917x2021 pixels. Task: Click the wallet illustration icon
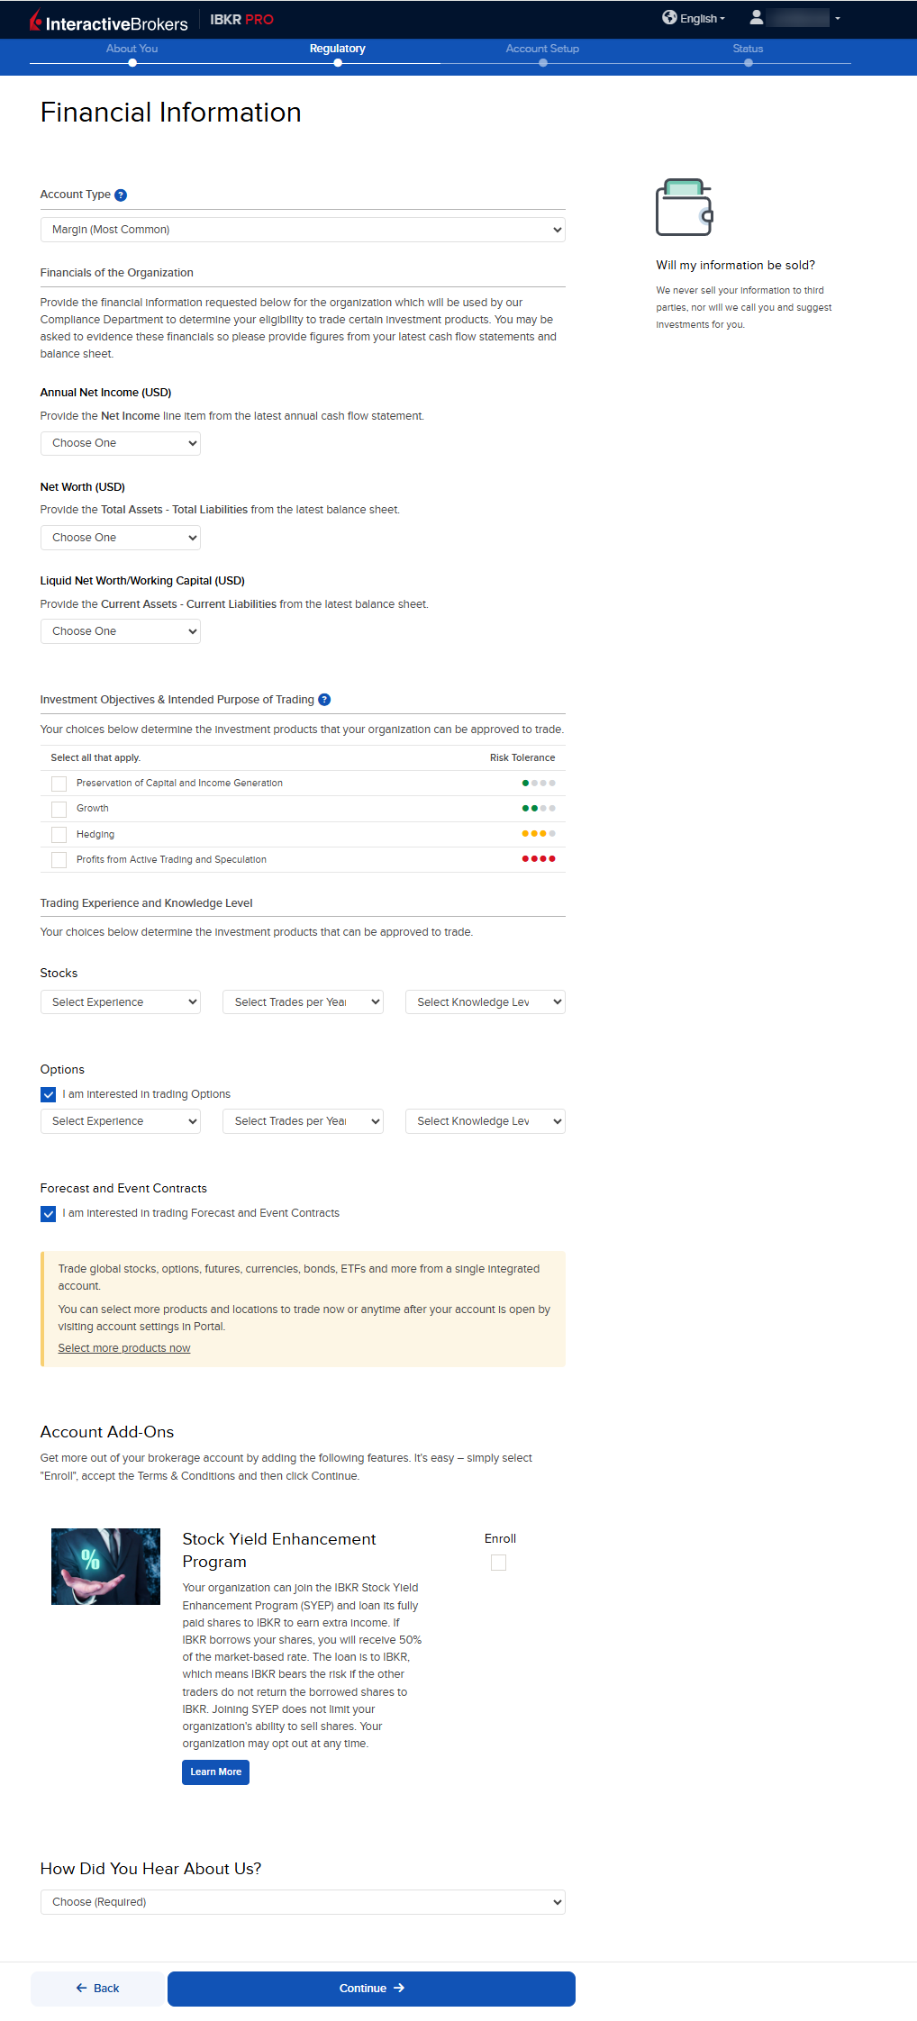(684, 207)
